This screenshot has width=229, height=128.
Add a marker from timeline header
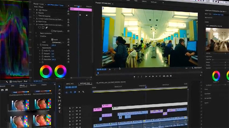pyautogui.click(x=79, y=92)
